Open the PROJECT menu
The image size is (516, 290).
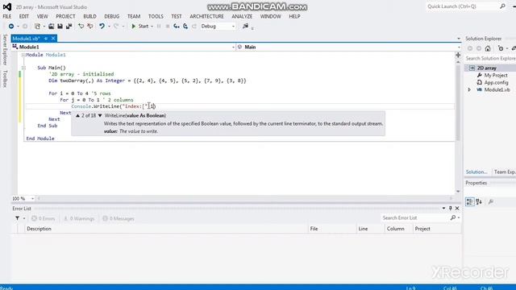point(65,16)
